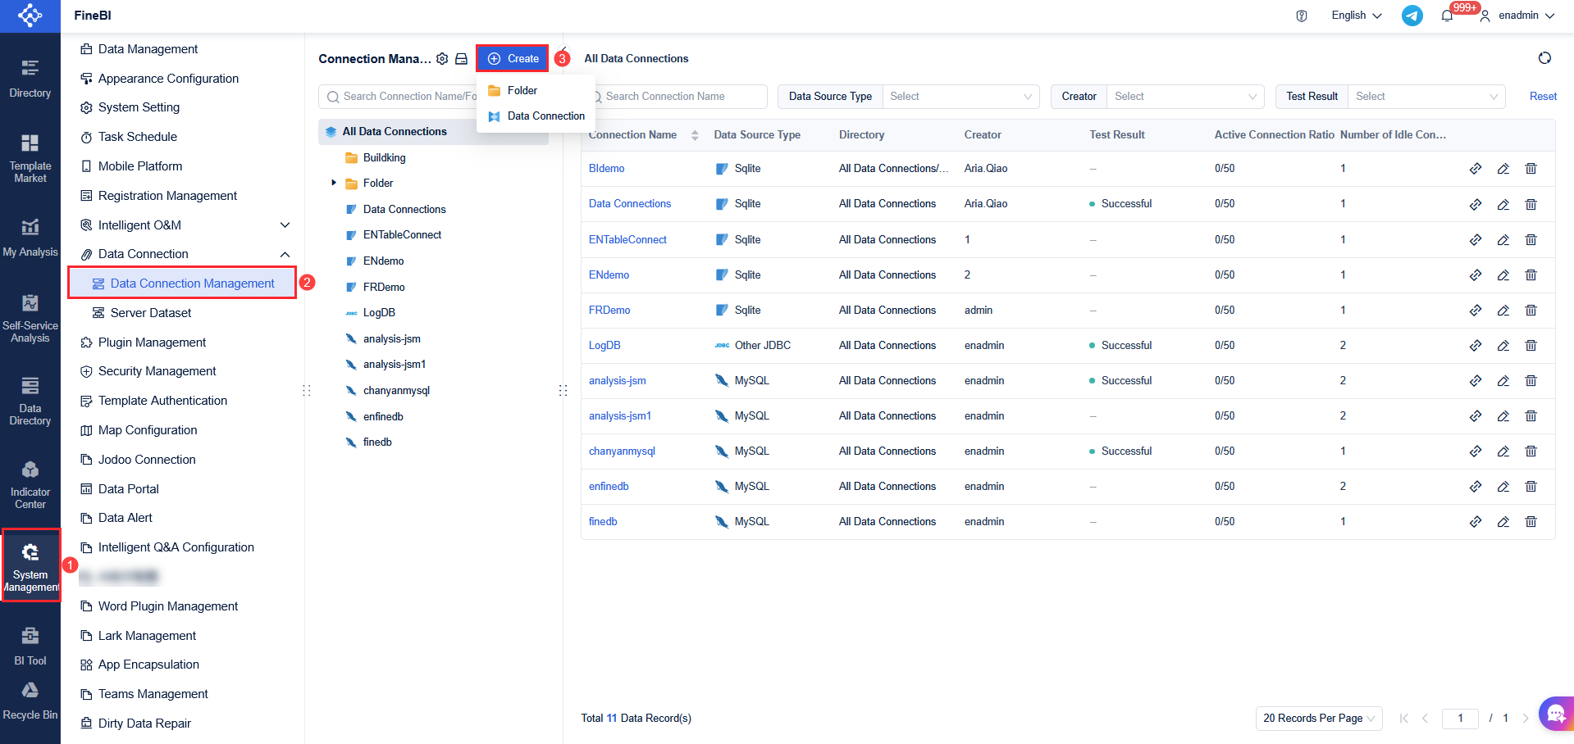Open the Test Result select dropdown
The height and width of the screenshot is (744, 1574).
coord(1426,97)
